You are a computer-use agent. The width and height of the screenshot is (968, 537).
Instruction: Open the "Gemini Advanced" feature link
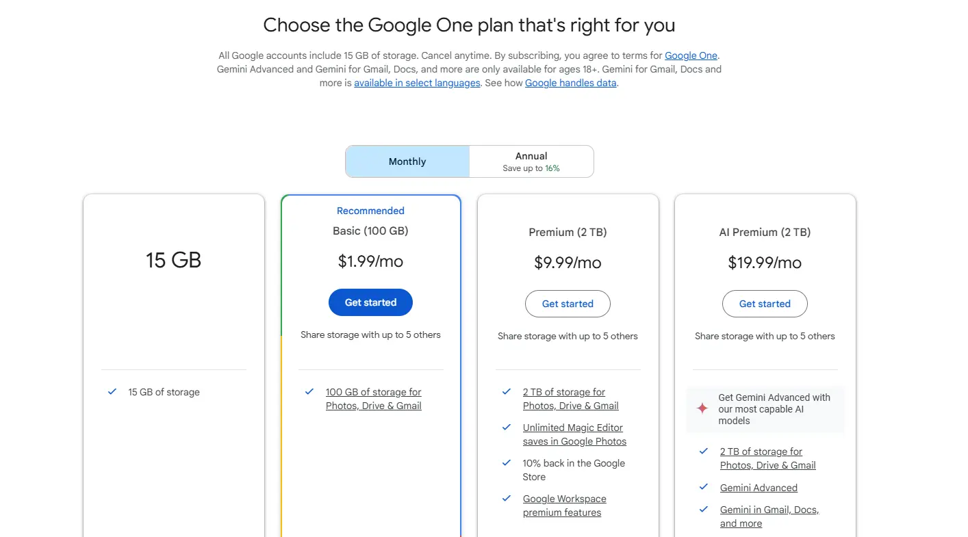(759, 487)
